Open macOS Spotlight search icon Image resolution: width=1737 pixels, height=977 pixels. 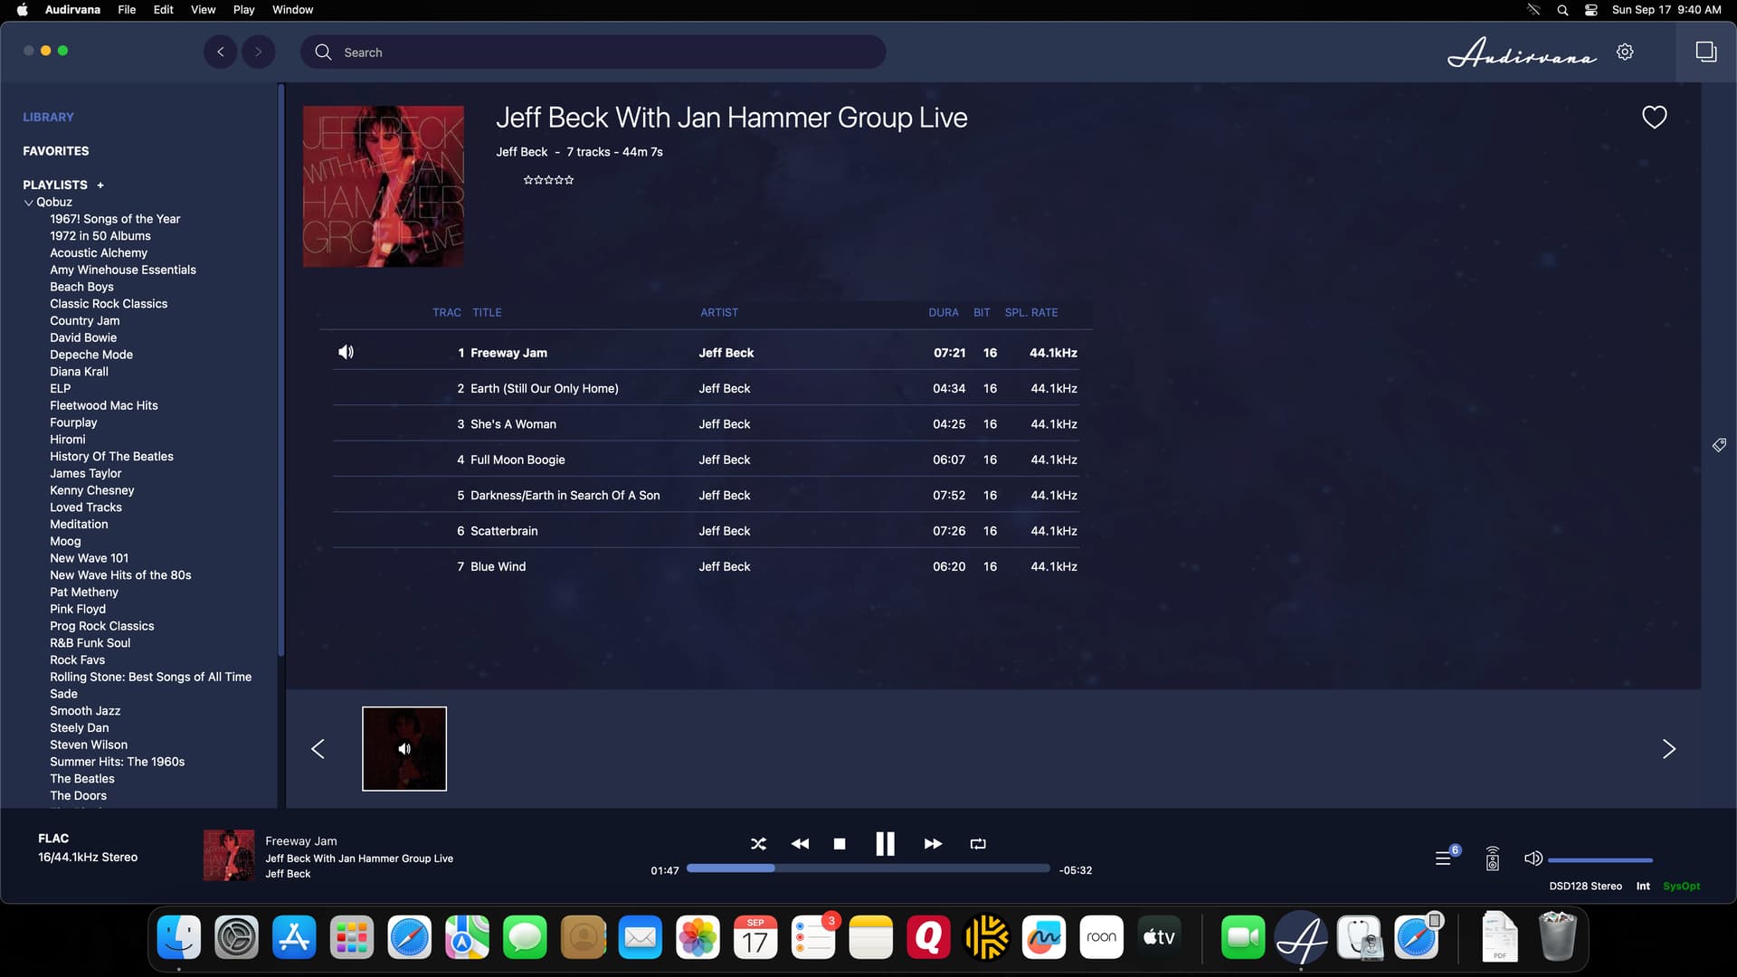[1562, 10]
